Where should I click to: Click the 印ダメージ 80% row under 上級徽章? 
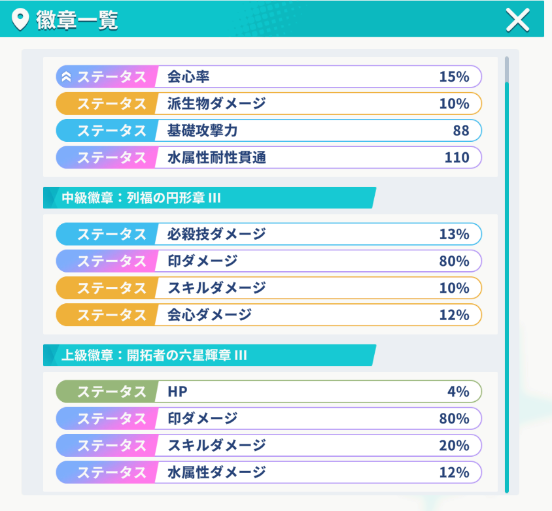[269, 418]
